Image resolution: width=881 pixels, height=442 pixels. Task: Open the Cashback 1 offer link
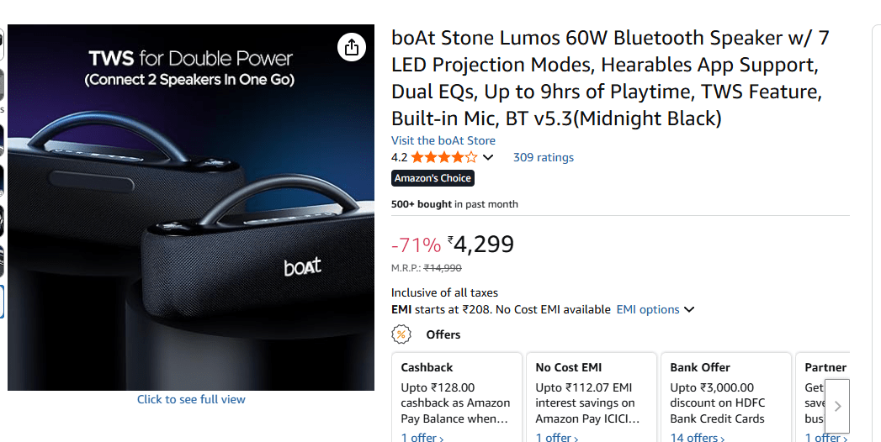coord(422,437)
